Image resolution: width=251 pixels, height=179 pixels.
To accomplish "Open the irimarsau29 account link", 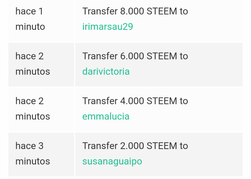I will [108, 26].
